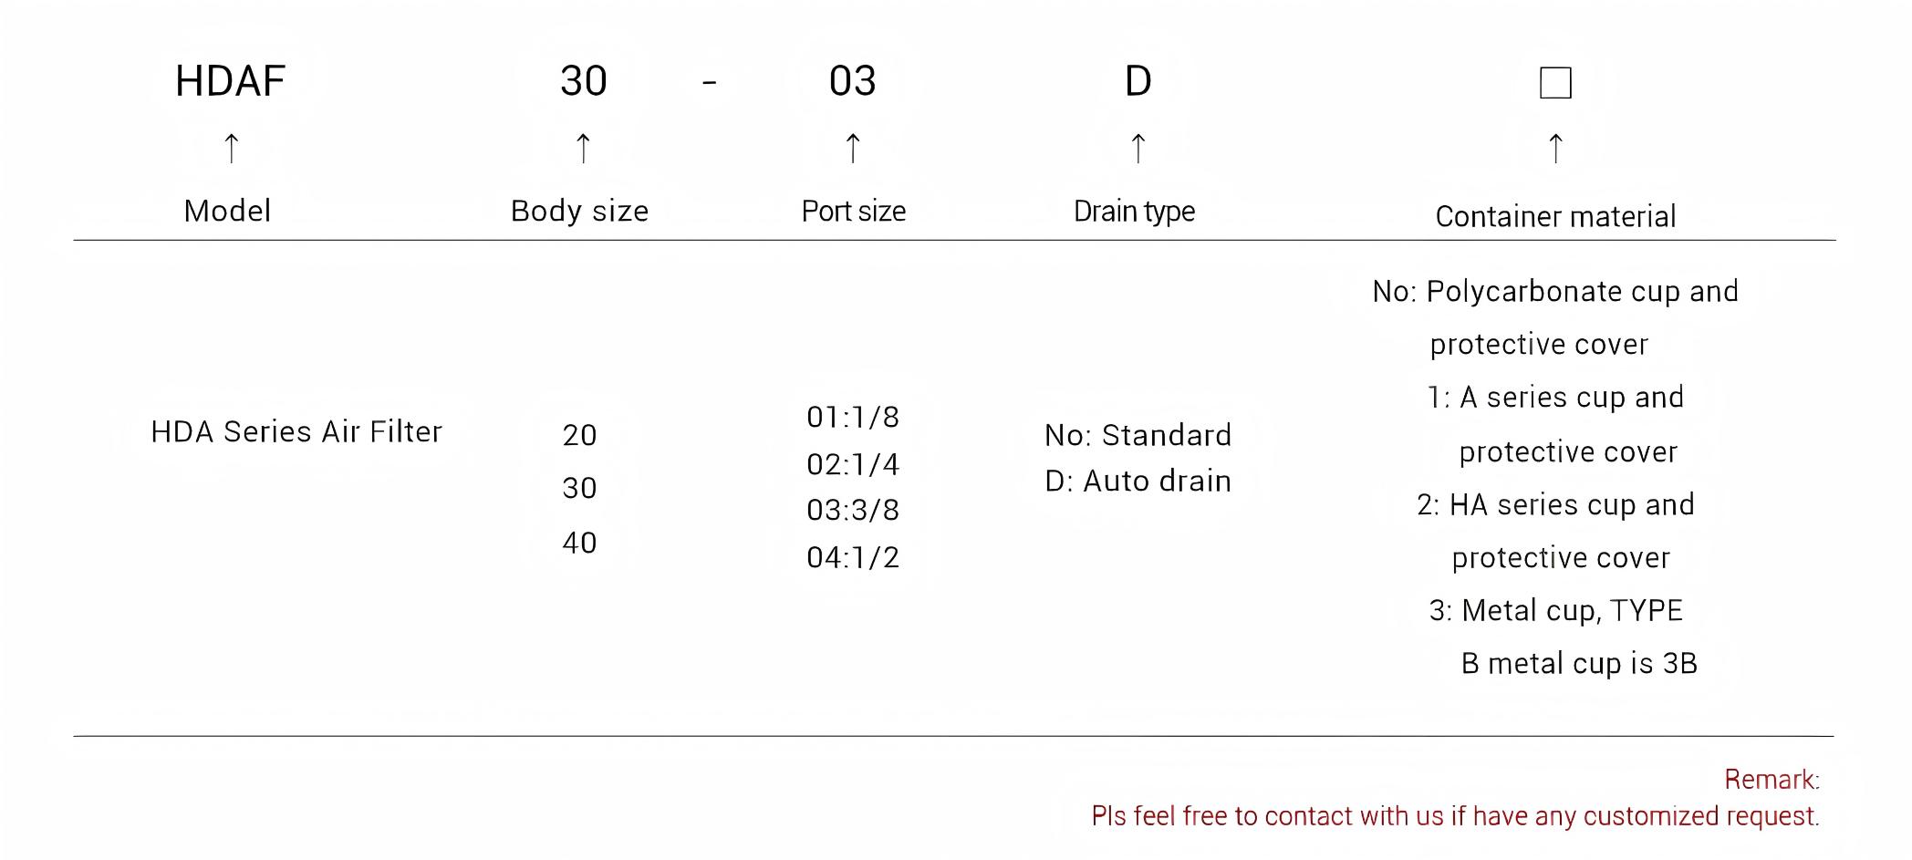Viewport: 1912px width, 860px height.
Task: Click the customized request contact text
Action: click(x=1455, y=816)
